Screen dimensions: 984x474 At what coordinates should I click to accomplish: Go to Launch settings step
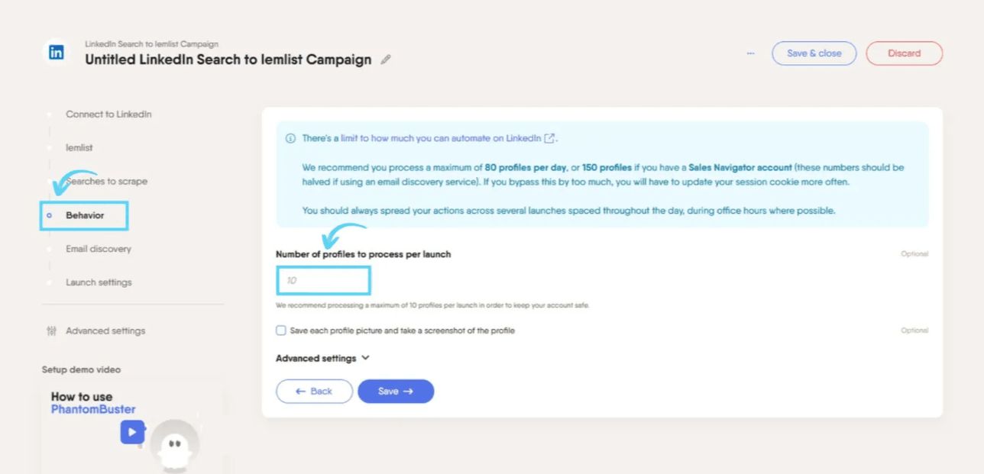99,282
